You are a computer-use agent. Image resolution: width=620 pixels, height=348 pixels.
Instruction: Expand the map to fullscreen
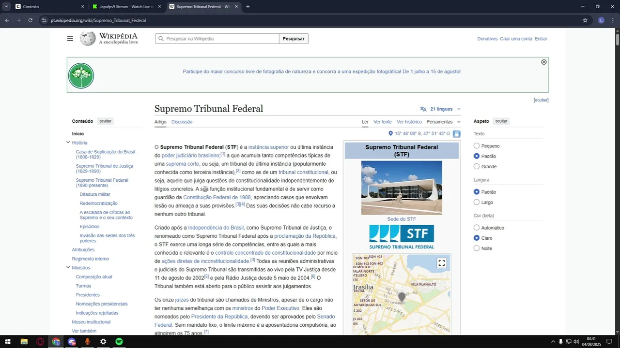point(441,263)
